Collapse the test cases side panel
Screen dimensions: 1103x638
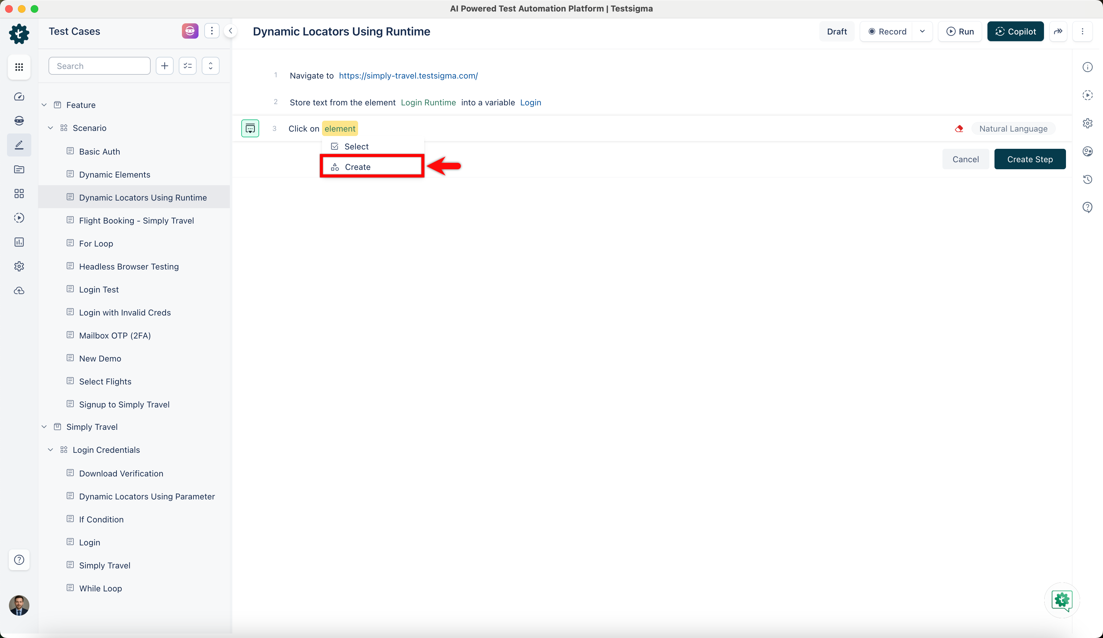click(230, 31)
